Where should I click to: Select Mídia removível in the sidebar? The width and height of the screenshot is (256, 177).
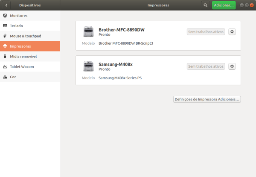pyautogui.click(x=30, y=57)
